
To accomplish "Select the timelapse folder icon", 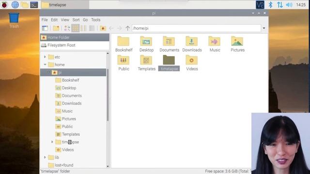I will tap(169, 63).
